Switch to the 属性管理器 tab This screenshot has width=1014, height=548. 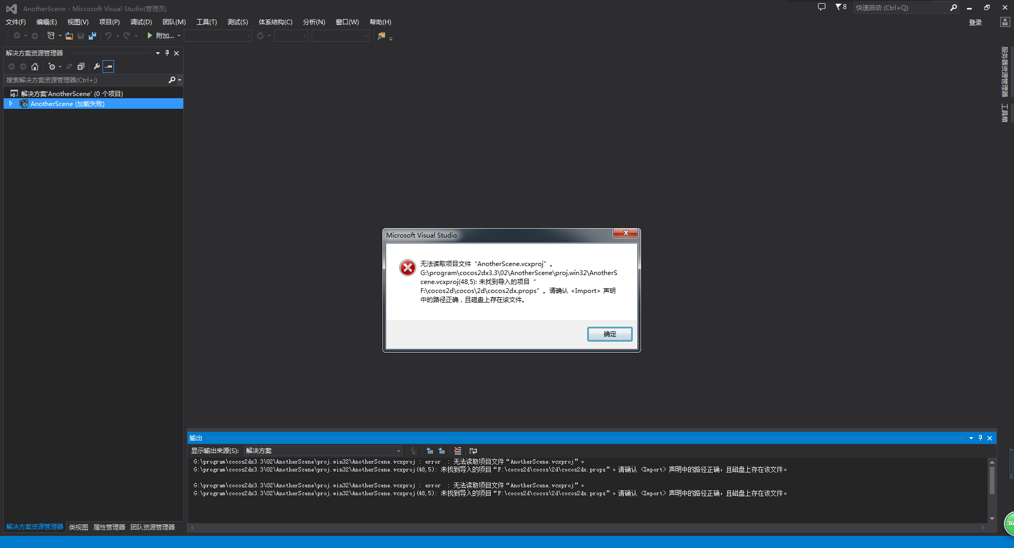click(x=109, y=527)
